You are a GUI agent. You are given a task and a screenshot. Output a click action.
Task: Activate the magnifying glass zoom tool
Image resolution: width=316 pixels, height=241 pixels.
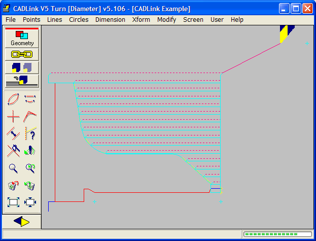tap(13, 168)
